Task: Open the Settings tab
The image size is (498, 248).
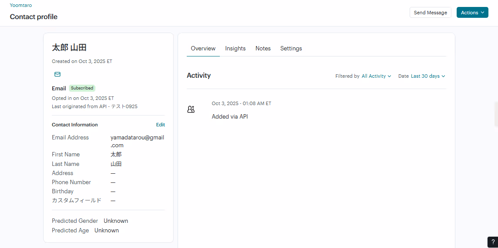Action: pyautogui.click(x=291, y=49)
